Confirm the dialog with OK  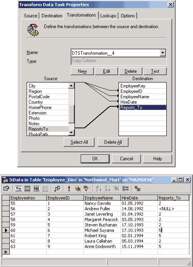click(95, 159)
